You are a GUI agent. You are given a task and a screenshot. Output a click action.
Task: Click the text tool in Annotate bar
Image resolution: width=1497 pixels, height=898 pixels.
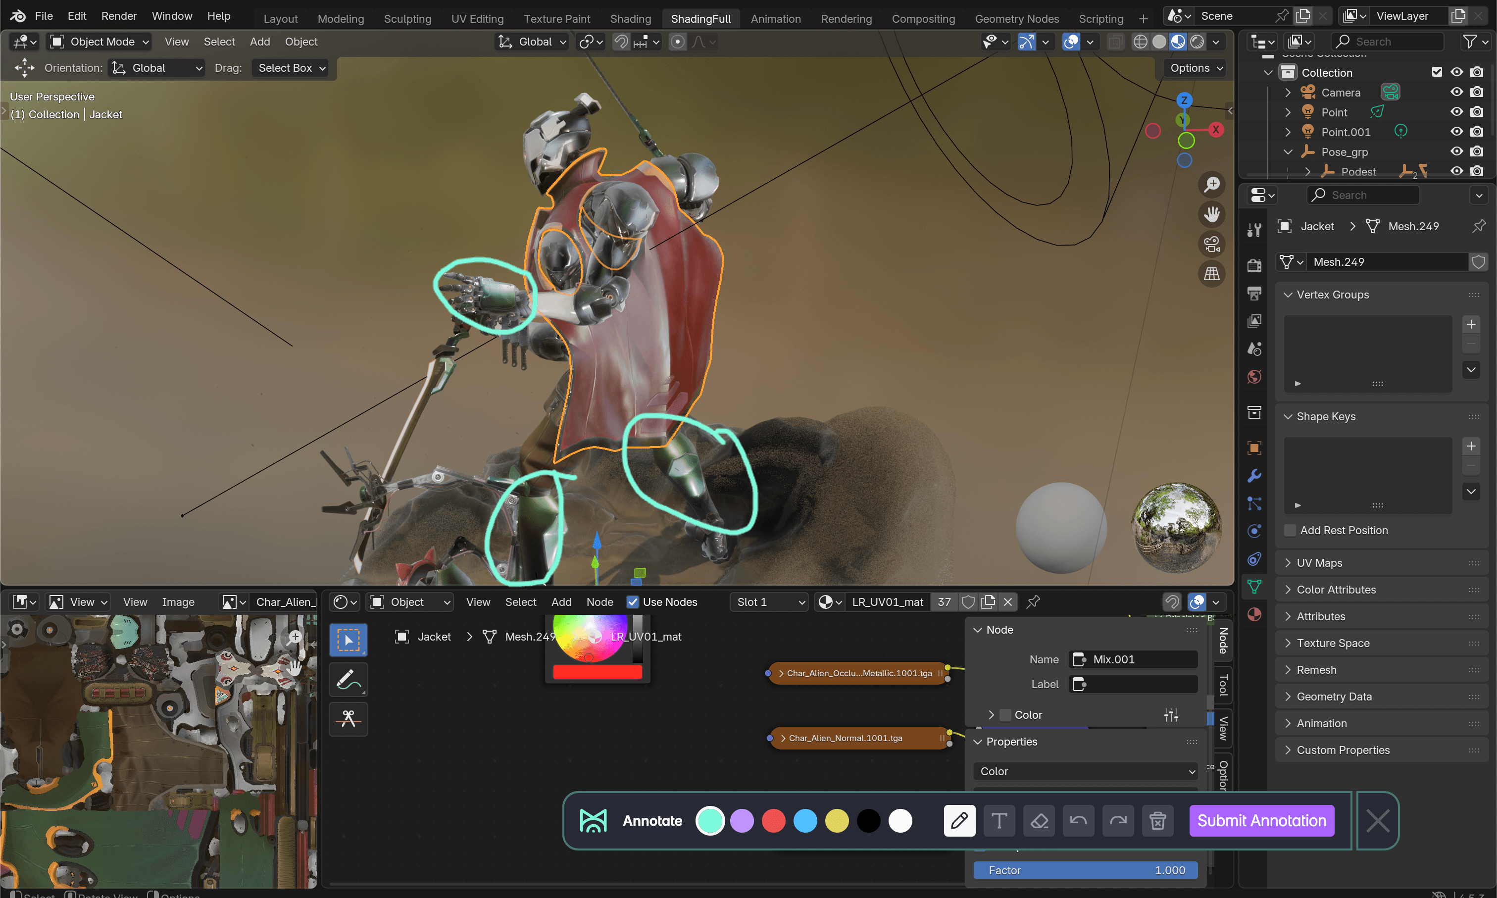click(999, 821)
